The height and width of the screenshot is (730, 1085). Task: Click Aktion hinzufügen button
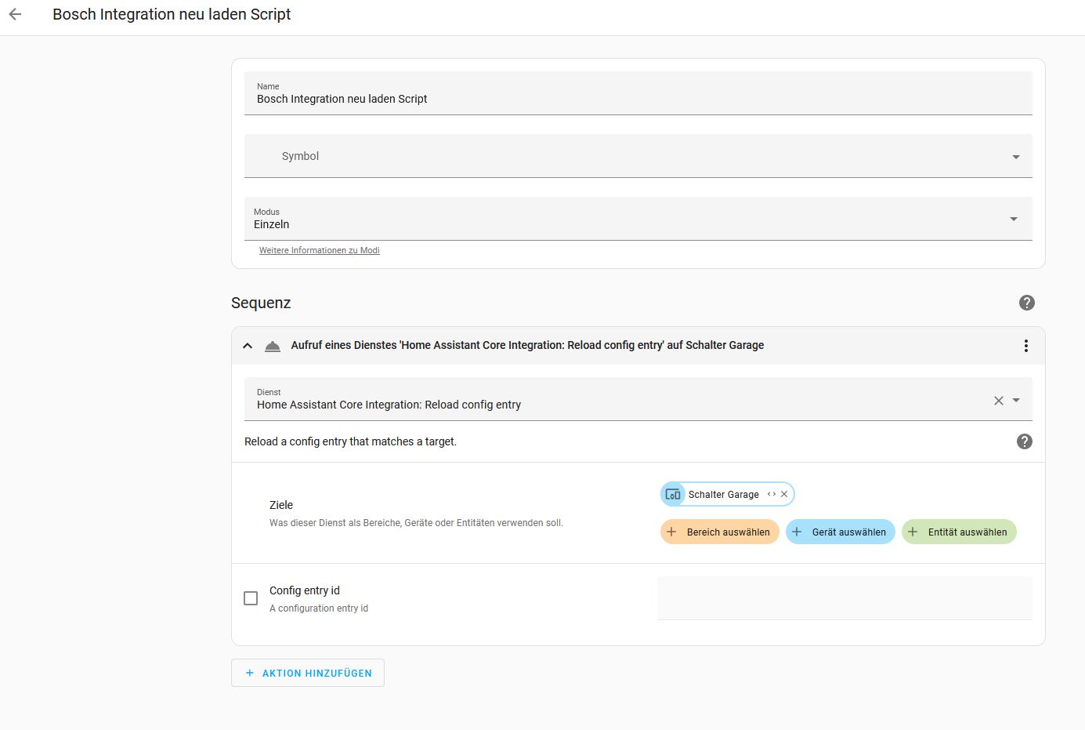[308, 673]
